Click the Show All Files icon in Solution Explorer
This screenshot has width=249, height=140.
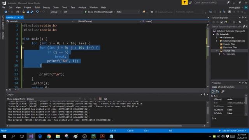pos(226,22)
